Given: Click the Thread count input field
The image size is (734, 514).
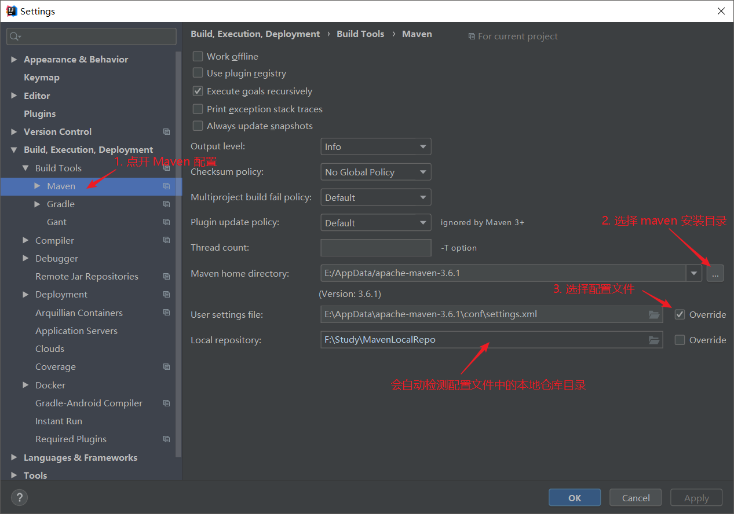Looking at the screenshot, I should point(376,248).
